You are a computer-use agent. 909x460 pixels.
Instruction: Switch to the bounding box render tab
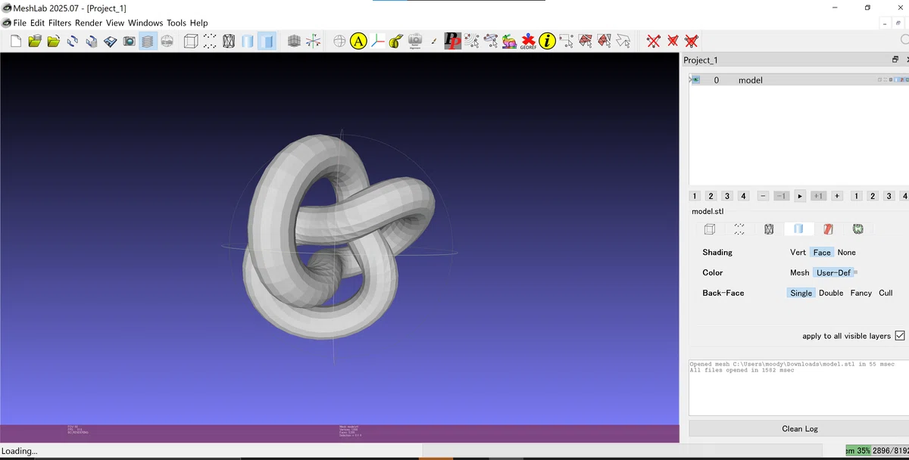(x=710, y=229)
